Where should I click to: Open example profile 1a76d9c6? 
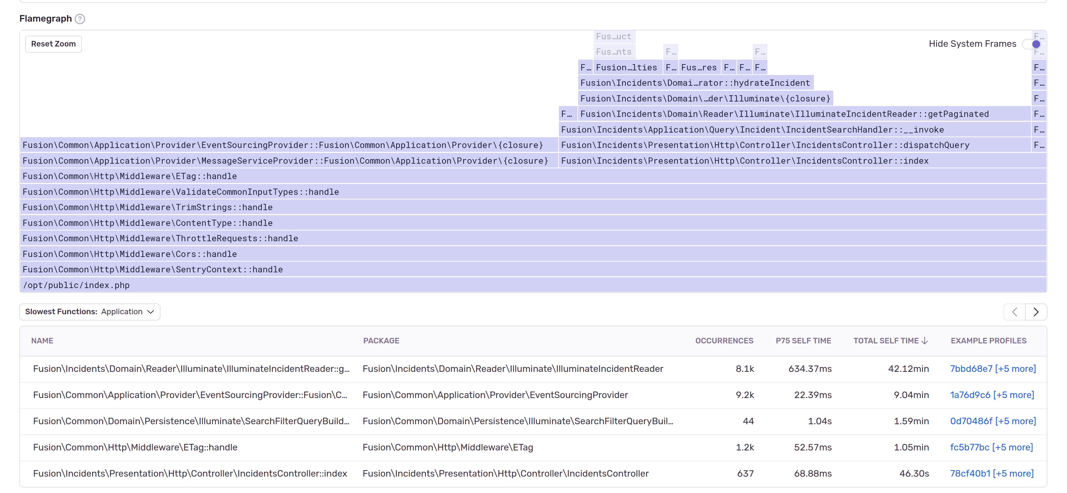point(970,395)
